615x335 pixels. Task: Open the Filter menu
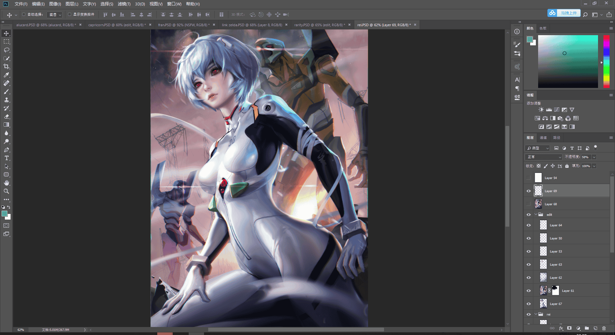point(124,4)
